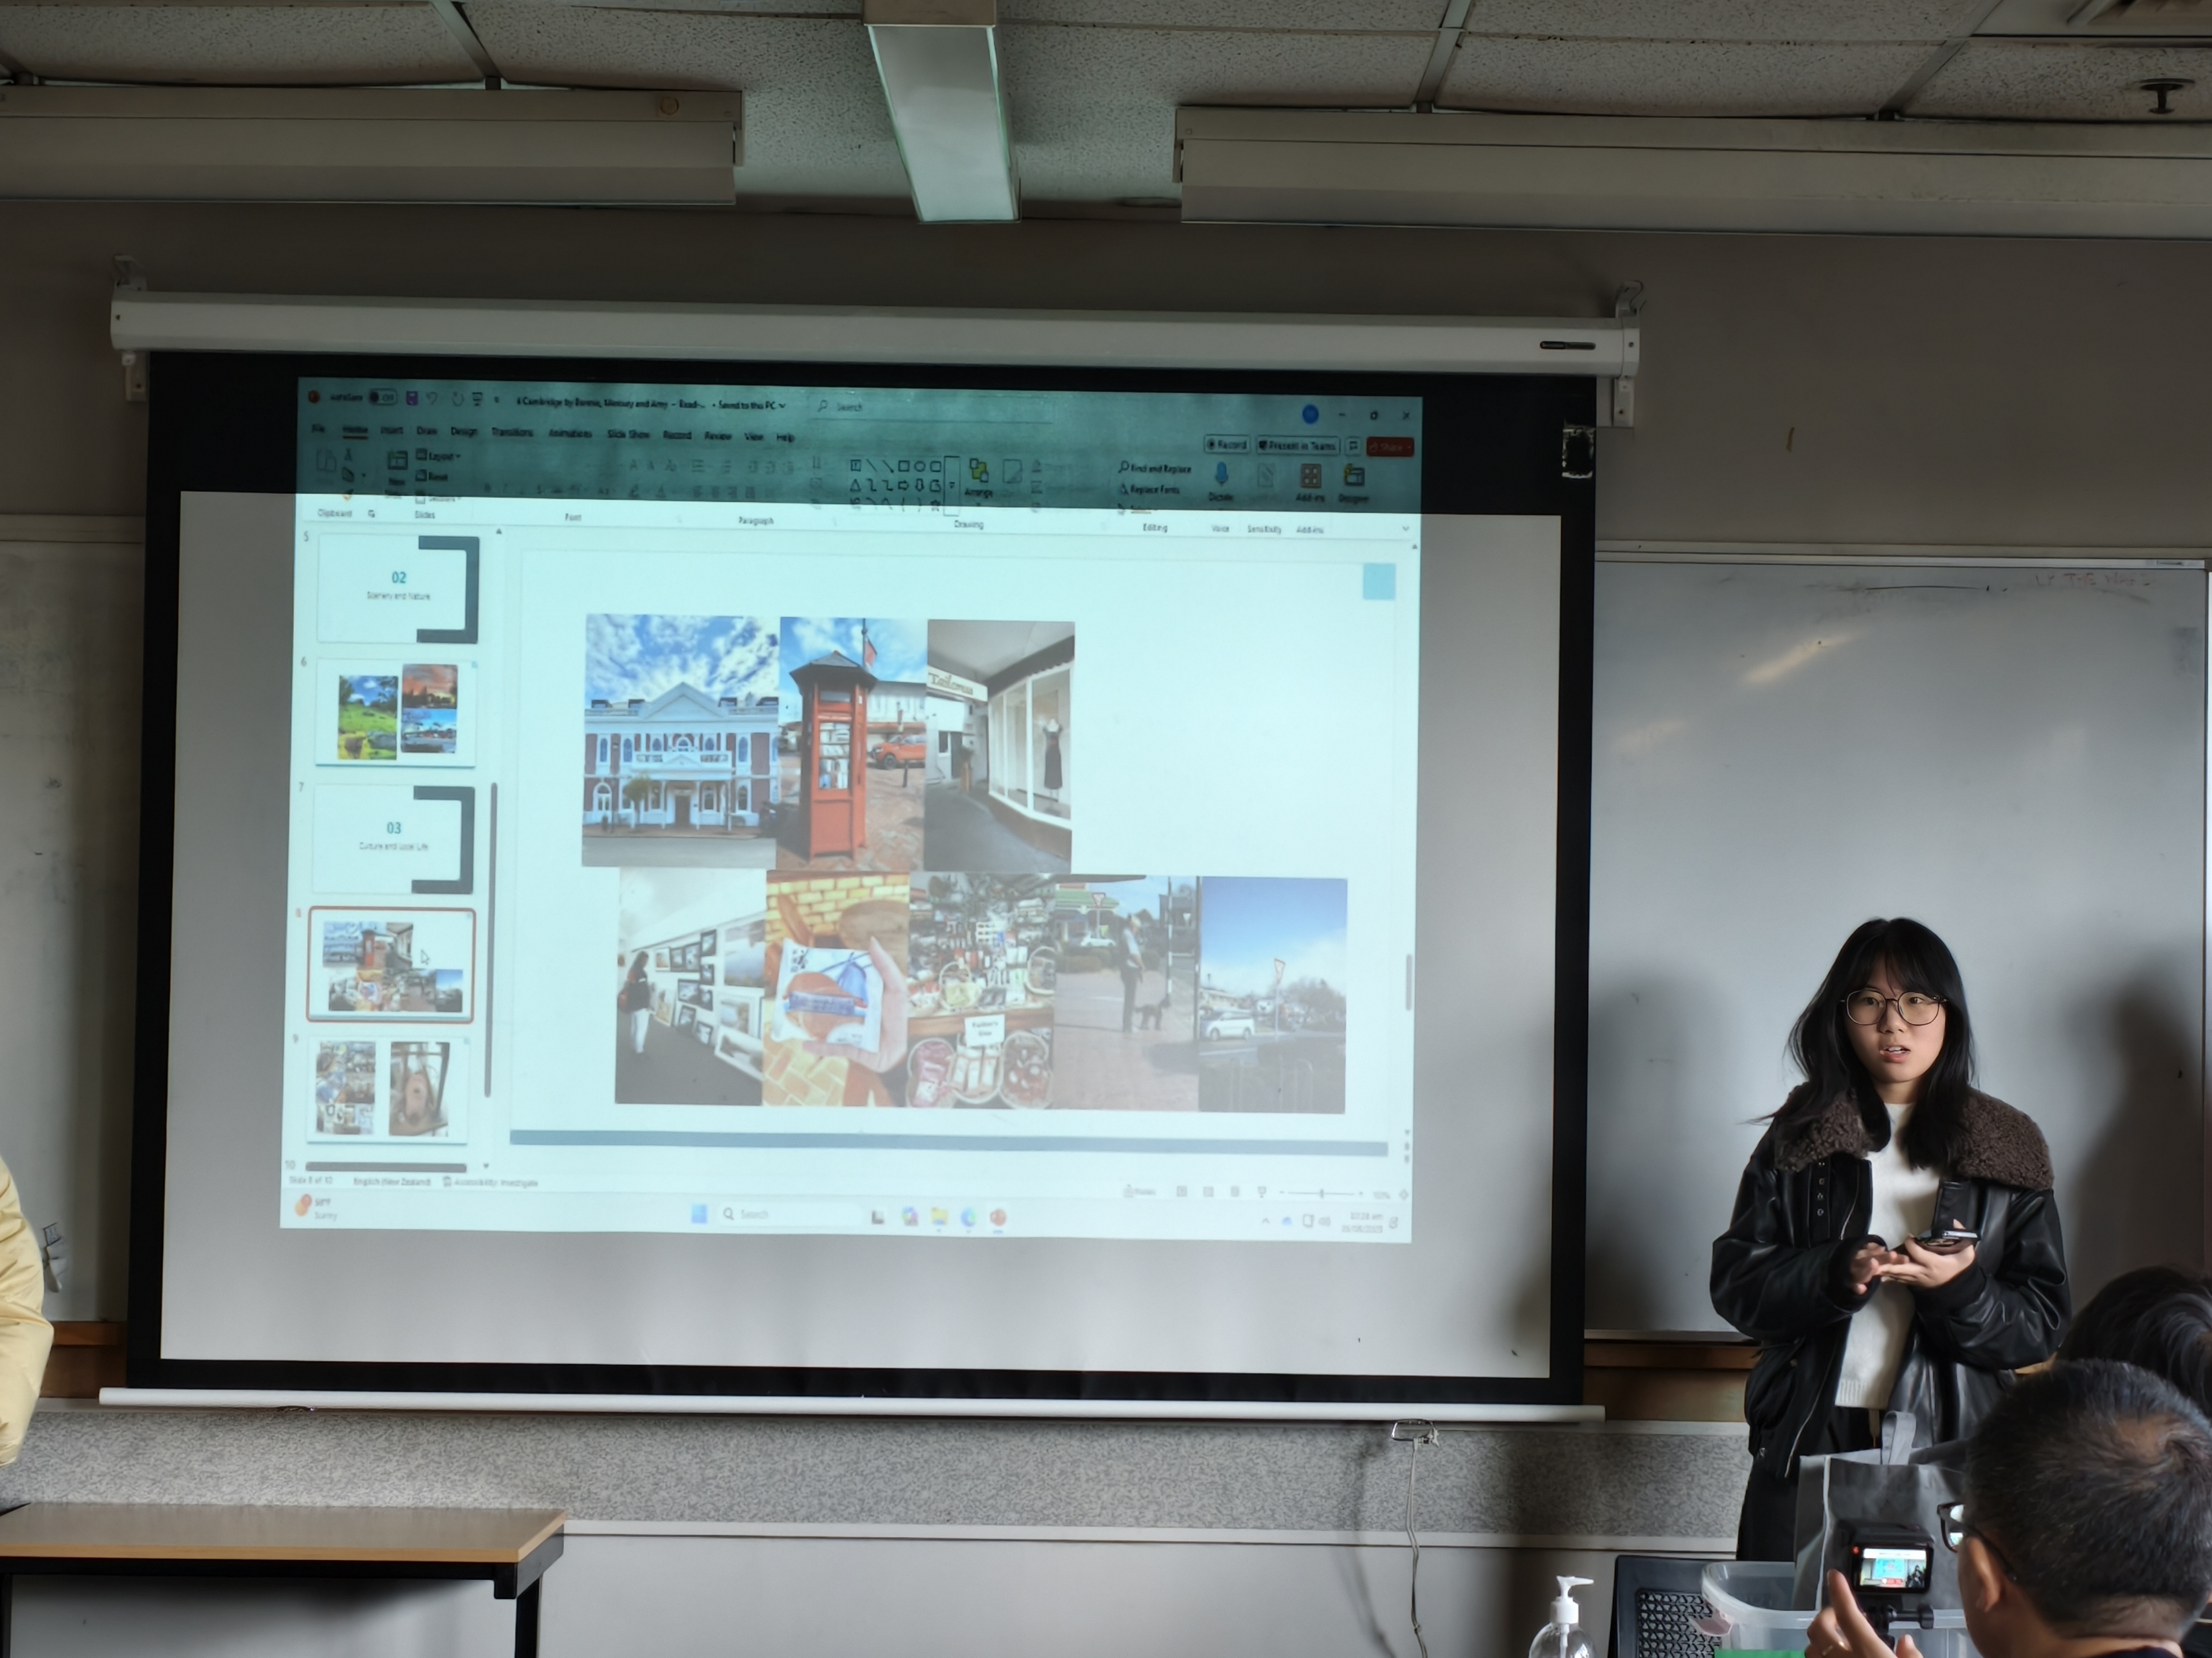
Task: Toggle the AutoSave switch
Action: pyautogui.click(x=382, y=398)
